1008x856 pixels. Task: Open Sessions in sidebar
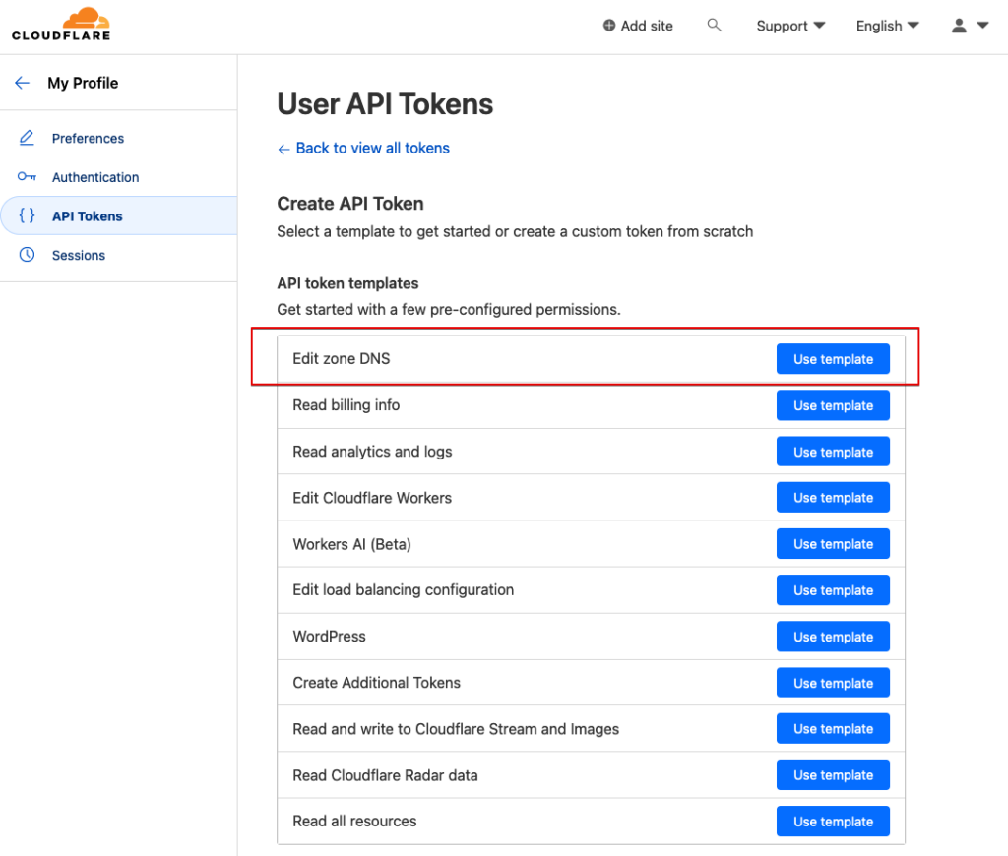tap(79, 255)
